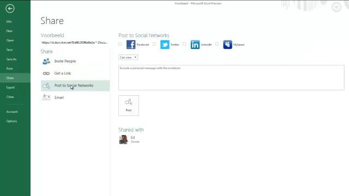
Task: Select the Facebook icon
Action: coord(131,45)
